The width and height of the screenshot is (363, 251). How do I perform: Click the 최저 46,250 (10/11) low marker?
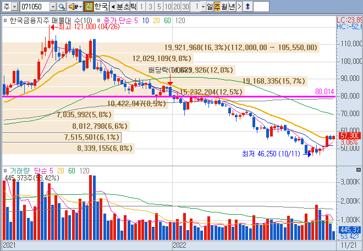277,154
